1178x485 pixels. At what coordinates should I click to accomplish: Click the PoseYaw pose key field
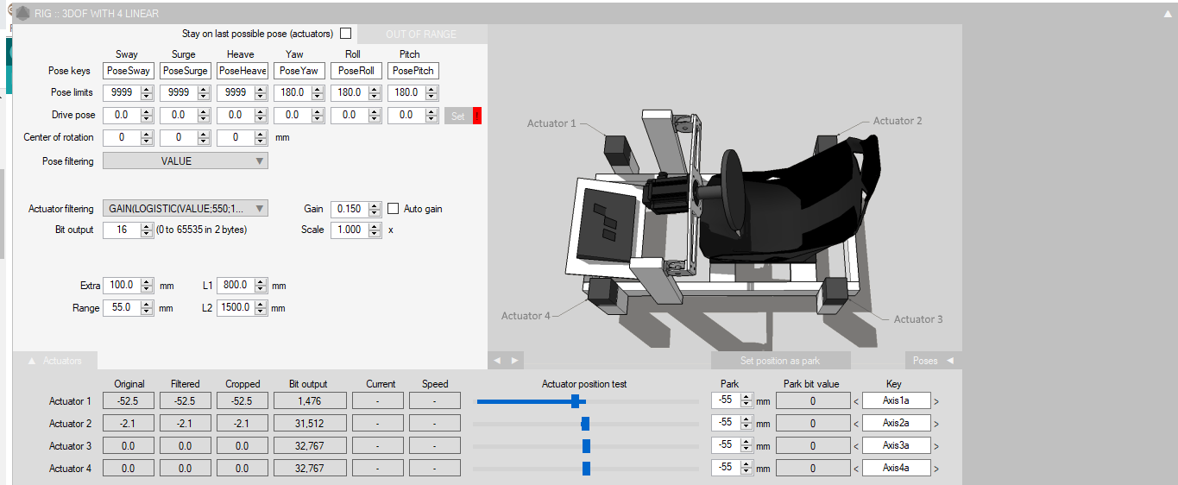coord(299,71)
